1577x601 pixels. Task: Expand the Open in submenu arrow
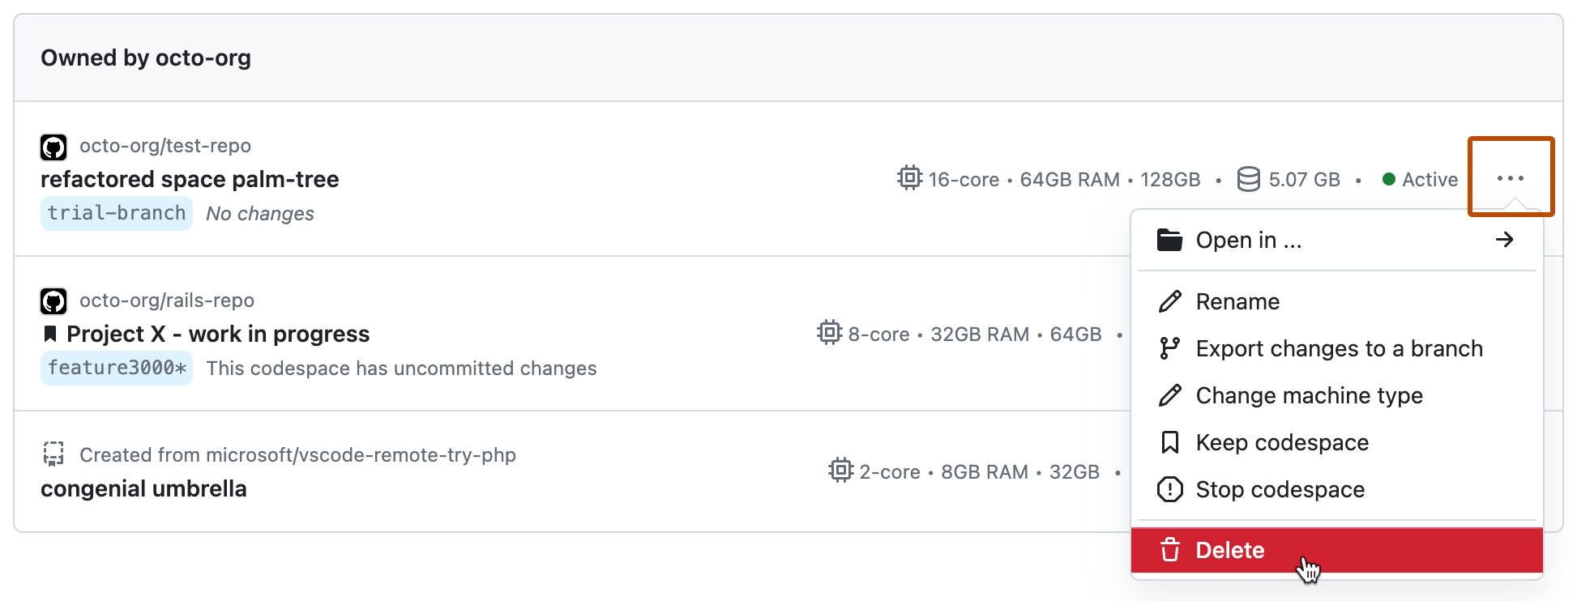pos(1504,240)
